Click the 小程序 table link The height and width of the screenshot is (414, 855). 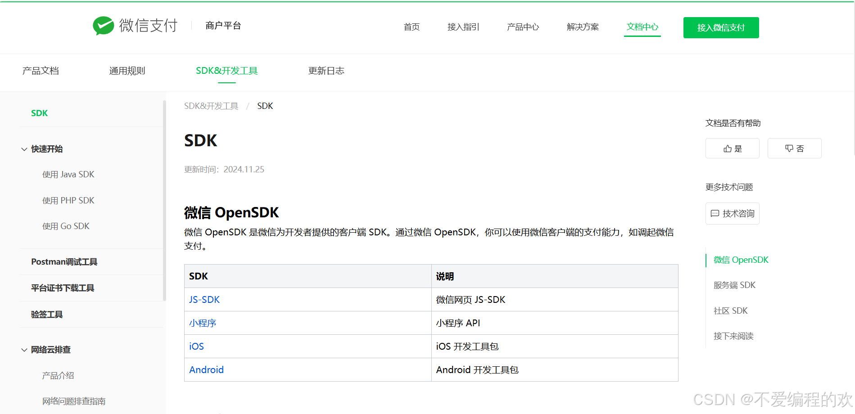click(x=203, y=323)
